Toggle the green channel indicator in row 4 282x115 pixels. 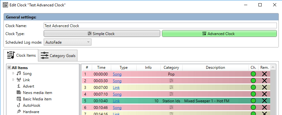[253, 94]
